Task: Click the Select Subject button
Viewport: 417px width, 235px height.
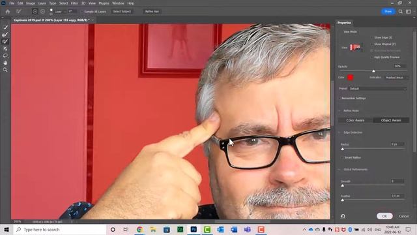Action: click(x=122, y=12)
